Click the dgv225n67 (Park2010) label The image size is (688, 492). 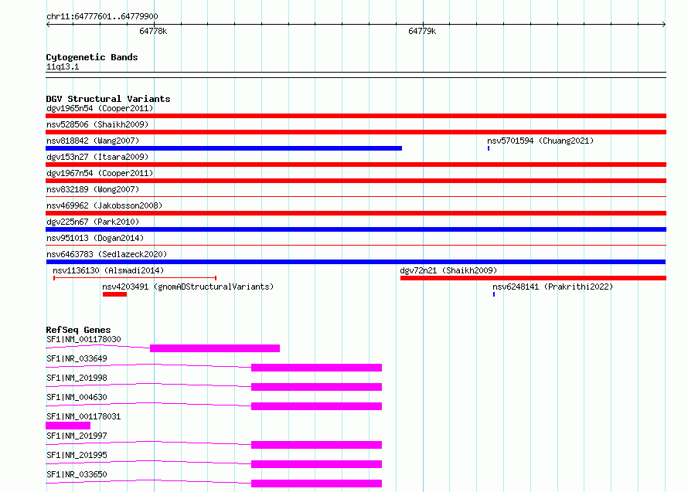[93, 222]
